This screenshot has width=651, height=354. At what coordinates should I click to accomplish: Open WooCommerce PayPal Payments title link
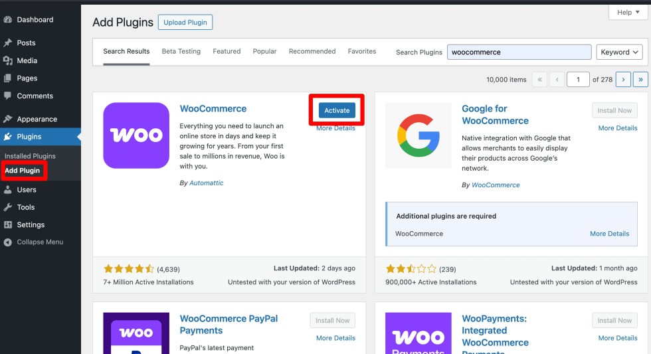[x=229, y=325]
